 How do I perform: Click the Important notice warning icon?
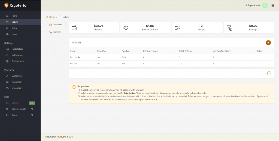[x=74, y=87]
